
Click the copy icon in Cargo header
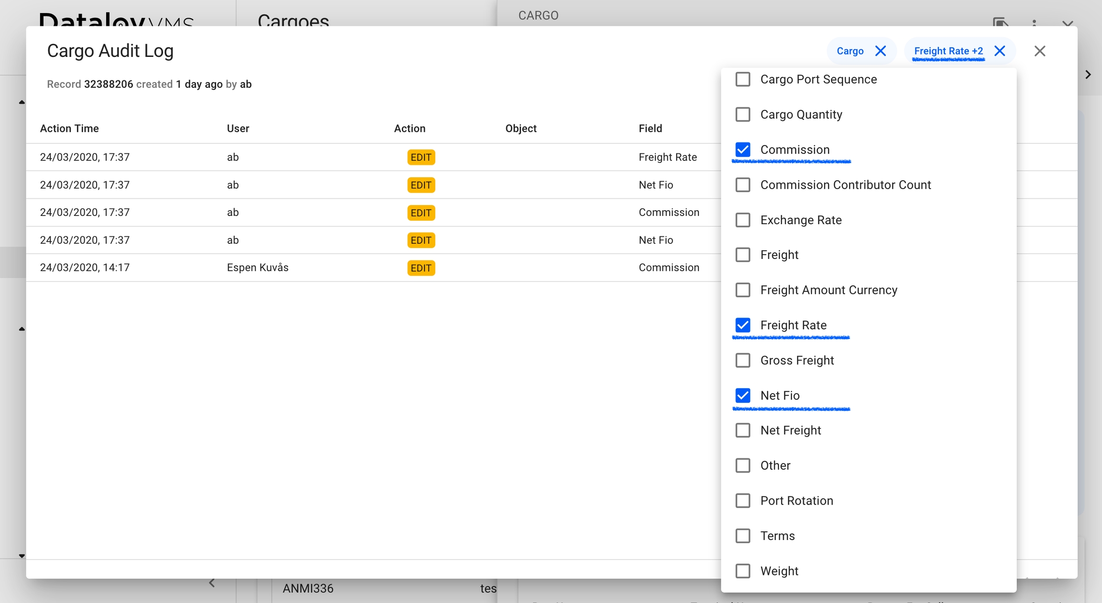pyautogui.click(x=1000, y=22)
